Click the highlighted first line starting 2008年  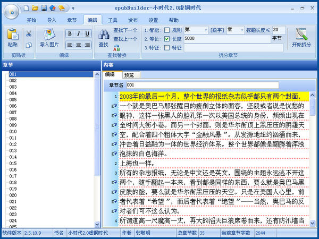pyautogui.click(x=214, y=96)
